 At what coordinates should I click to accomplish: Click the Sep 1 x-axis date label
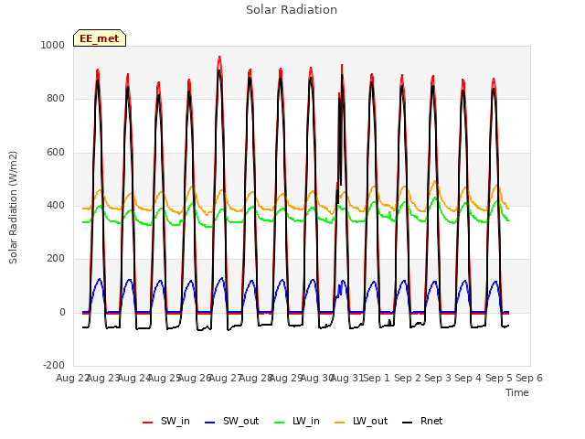click(377, 378)
